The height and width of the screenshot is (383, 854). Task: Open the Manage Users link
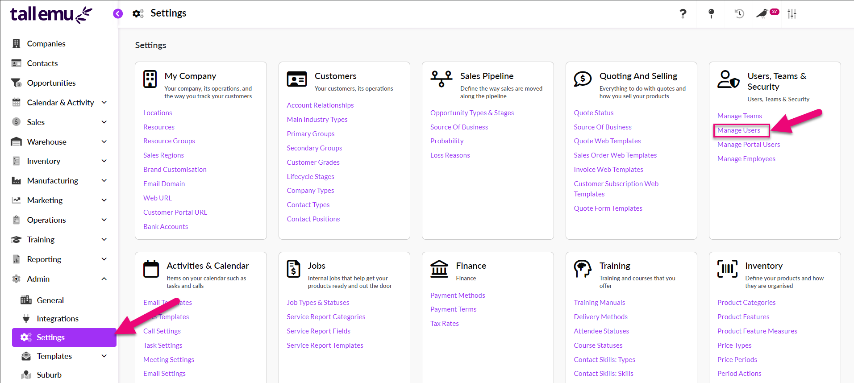[x=739, y=130]
